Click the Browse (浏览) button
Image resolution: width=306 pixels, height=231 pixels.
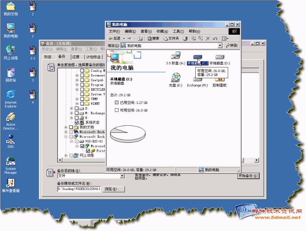pyautogui.click(x=114, y=189)
